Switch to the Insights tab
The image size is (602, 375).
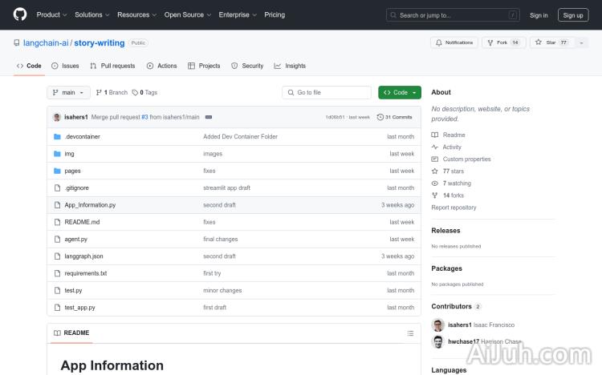tap(290, 66)
